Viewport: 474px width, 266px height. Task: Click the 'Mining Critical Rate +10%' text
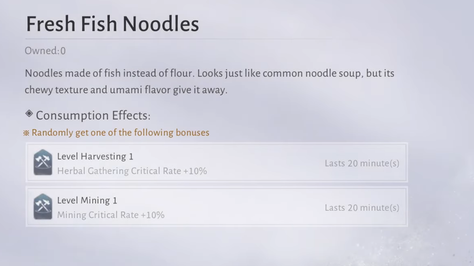[x=111, y=215]
